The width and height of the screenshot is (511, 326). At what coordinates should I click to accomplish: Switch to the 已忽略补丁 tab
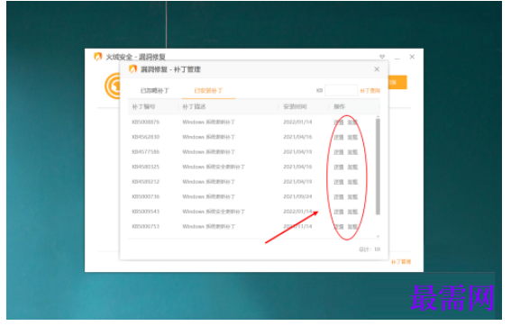pyautogui.click(x=155, y=91)
